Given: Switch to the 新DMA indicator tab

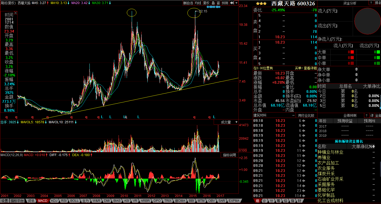Looking at the screenshot, I should coord(180,201).
